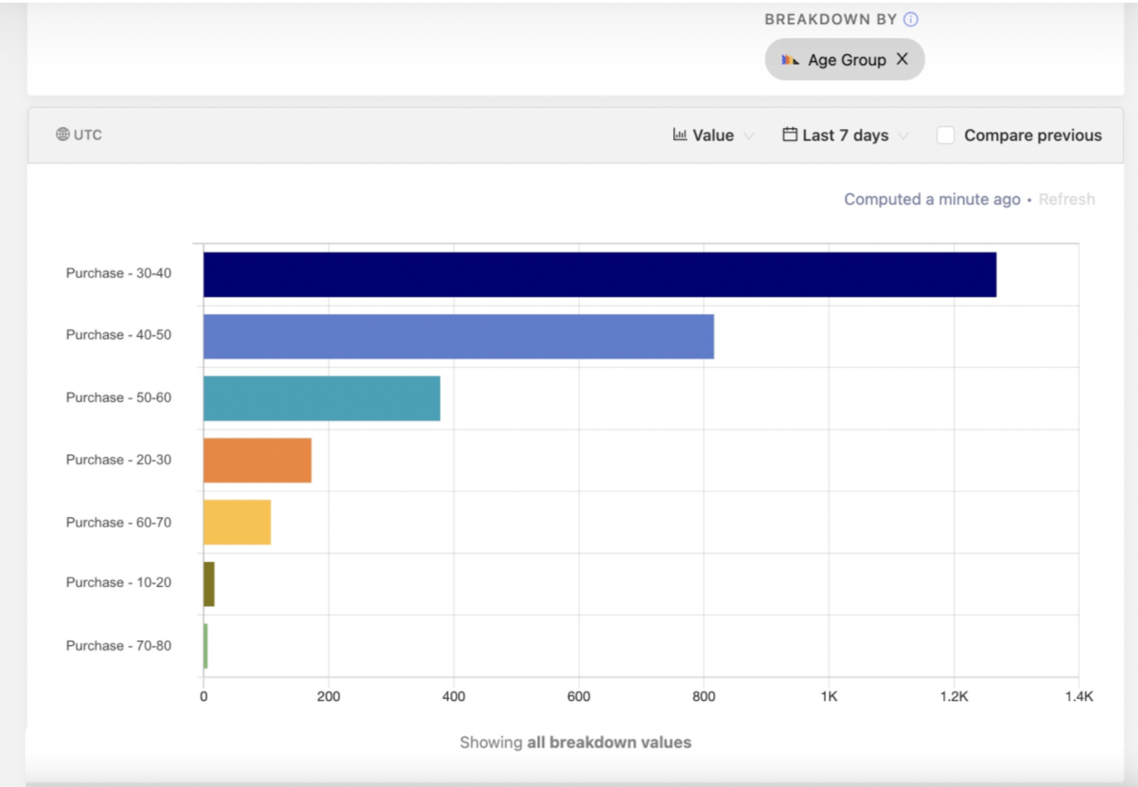The image size is (1138, 787).
Task: Click the yellow Purchase 60-70 bar
Action: [237, 522]
